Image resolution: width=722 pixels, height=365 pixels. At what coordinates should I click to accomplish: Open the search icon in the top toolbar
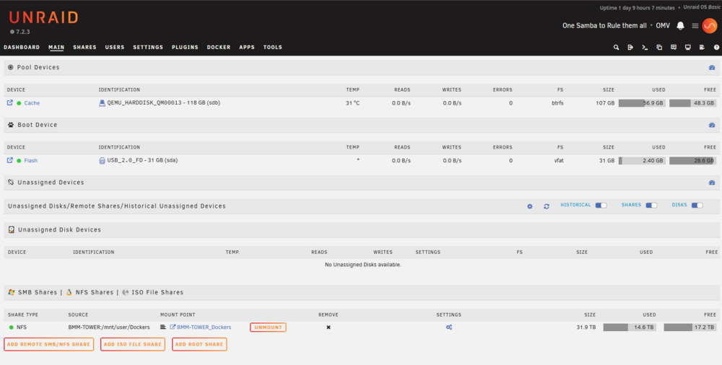point(616,48)
